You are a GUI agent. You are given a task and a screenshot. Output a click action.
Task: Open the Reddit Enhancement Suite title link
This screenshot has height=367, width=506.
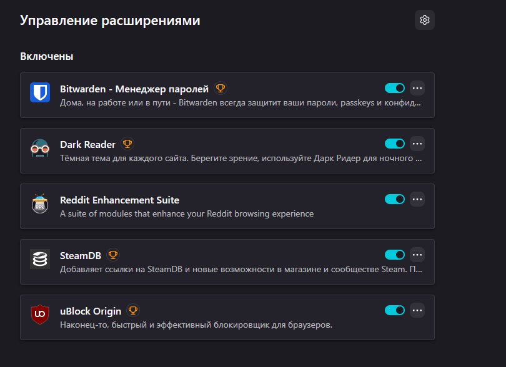click(x=119, y=200)
